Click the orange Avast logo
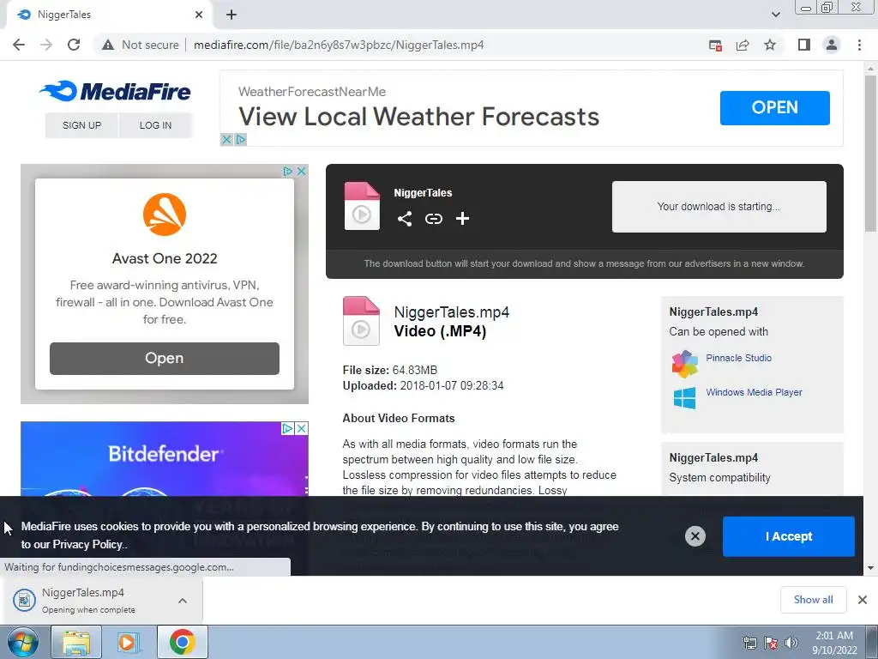 [164, 215]
